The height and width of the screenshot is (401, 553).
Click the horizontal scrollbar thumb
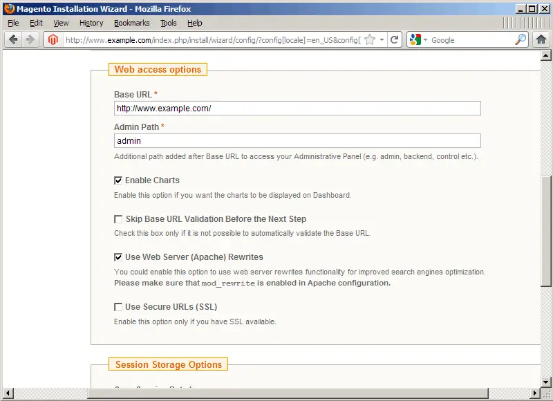[x=288, y=393]
